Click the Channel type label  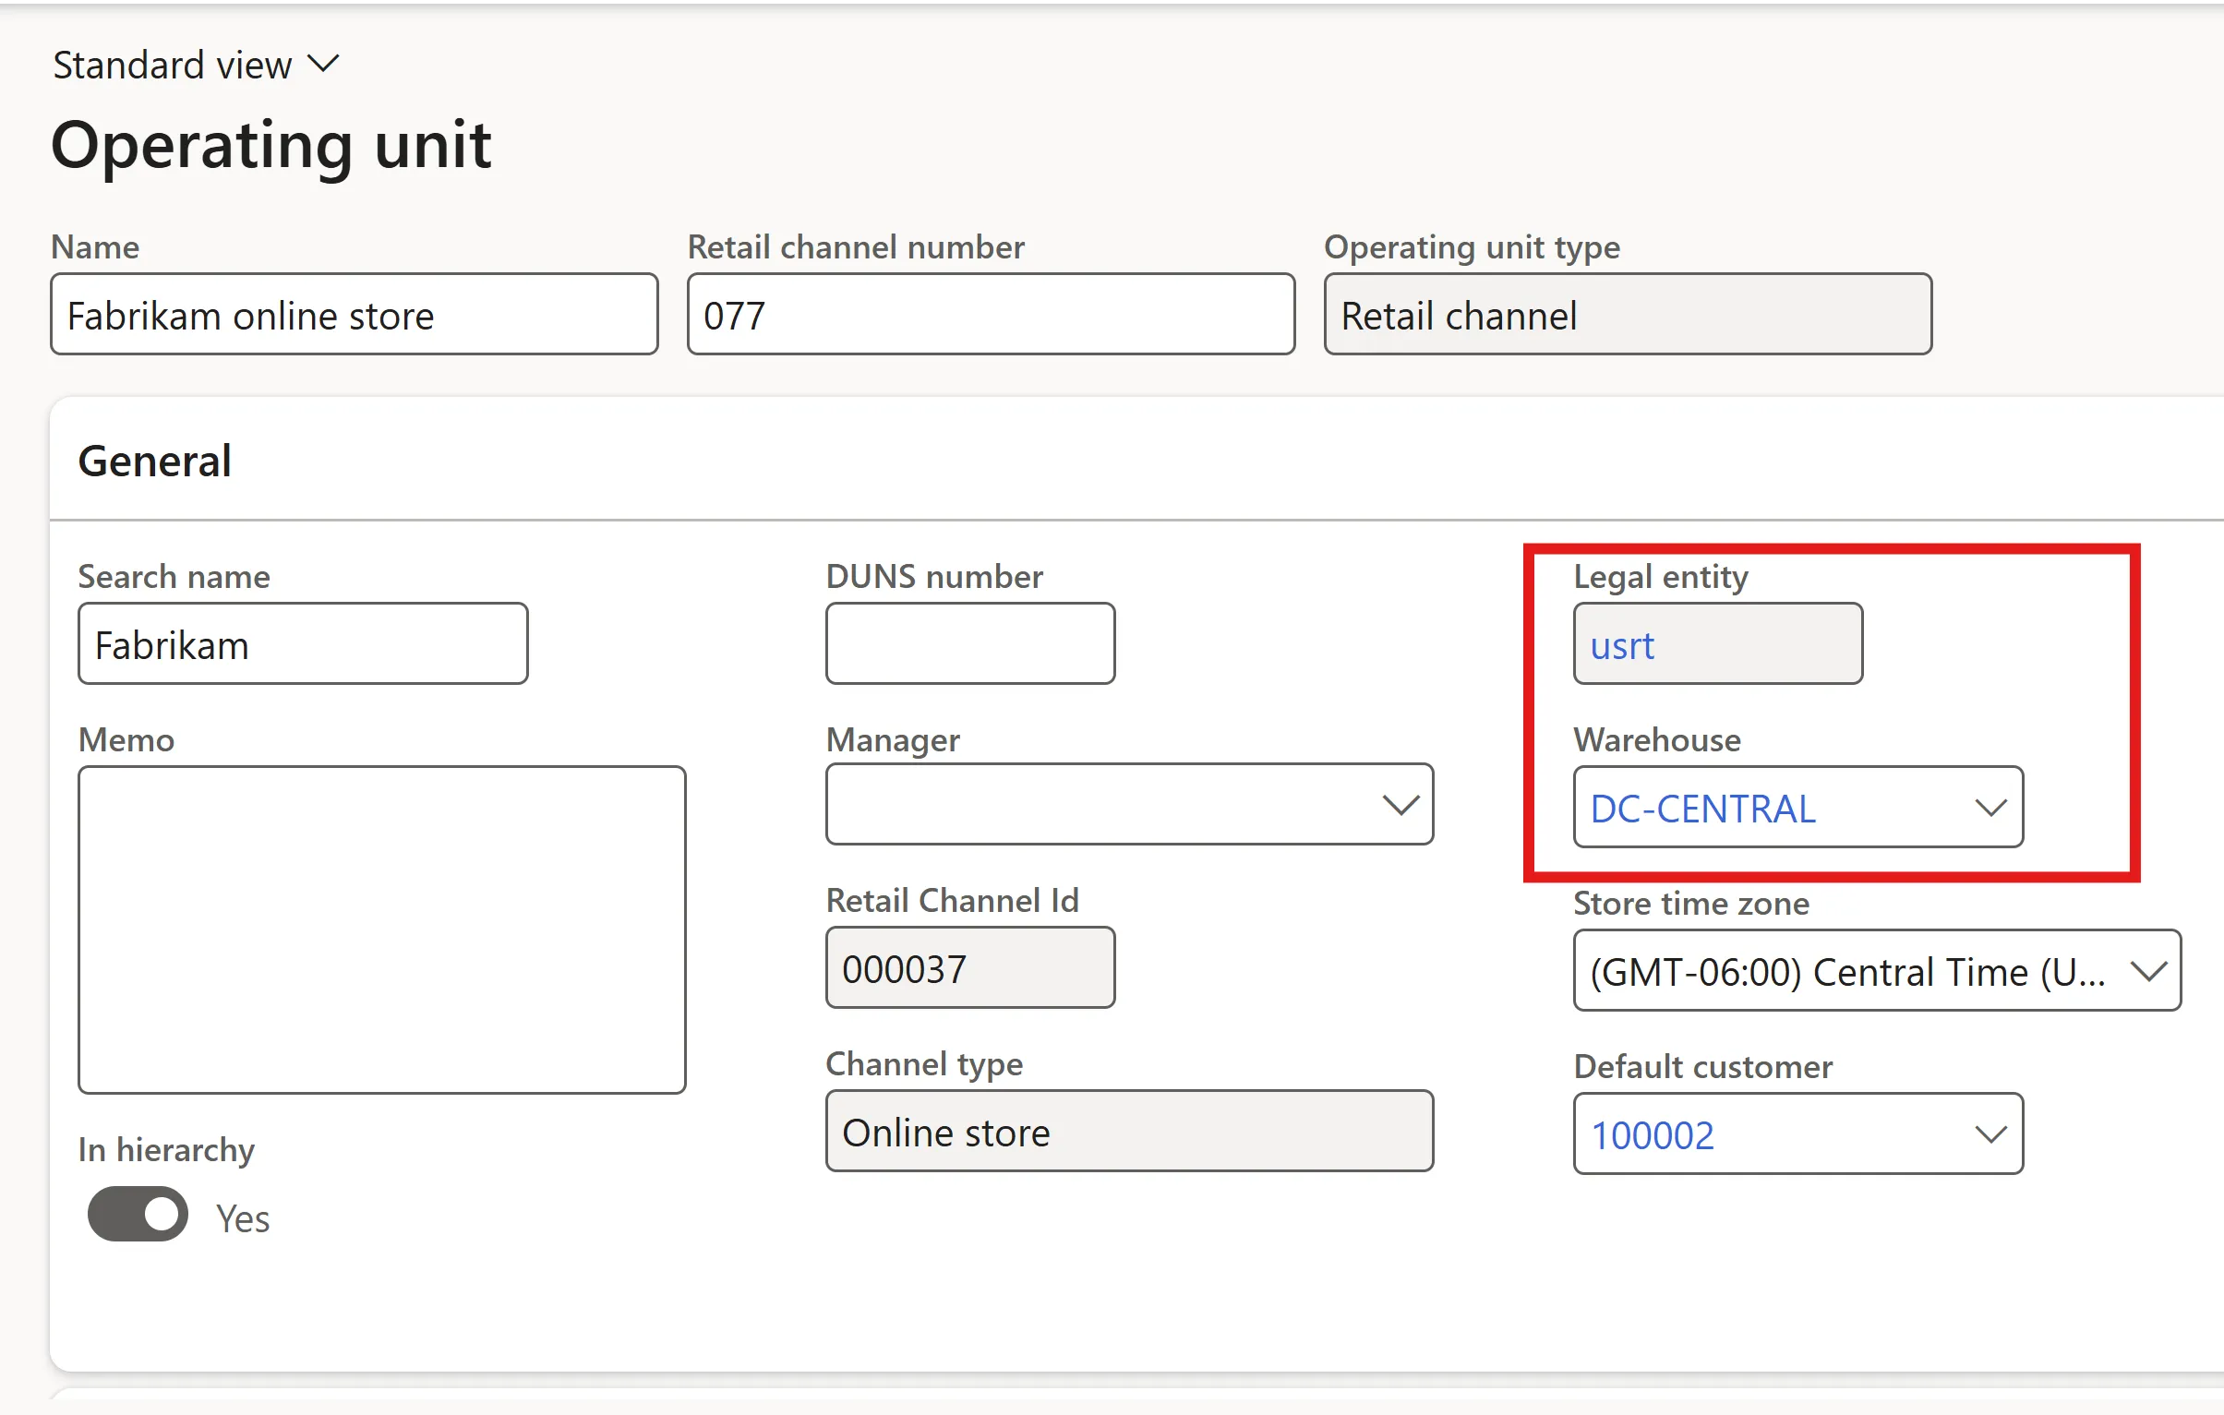(924, 1064)
